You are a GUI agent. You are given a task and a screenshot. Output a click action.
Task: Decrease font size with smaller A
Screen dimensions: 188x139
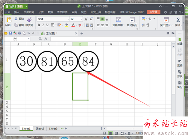91,19
